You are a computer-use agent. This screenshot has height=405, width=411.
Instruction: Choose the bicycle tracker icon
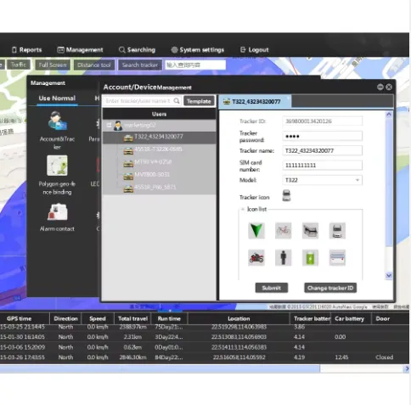click(x=284, y=230)
